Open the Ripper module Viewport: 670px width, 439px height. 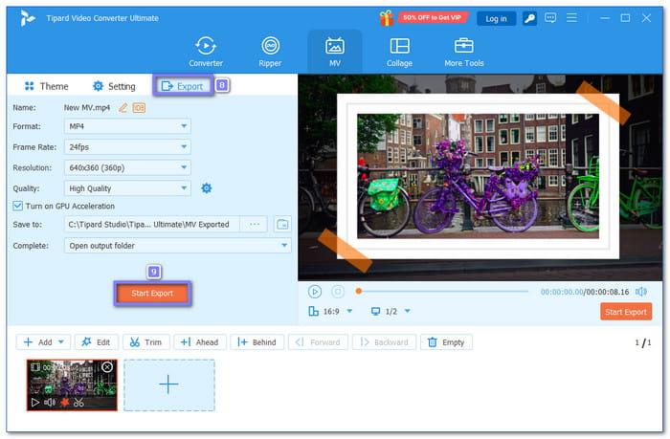click(x=270, y=52)
